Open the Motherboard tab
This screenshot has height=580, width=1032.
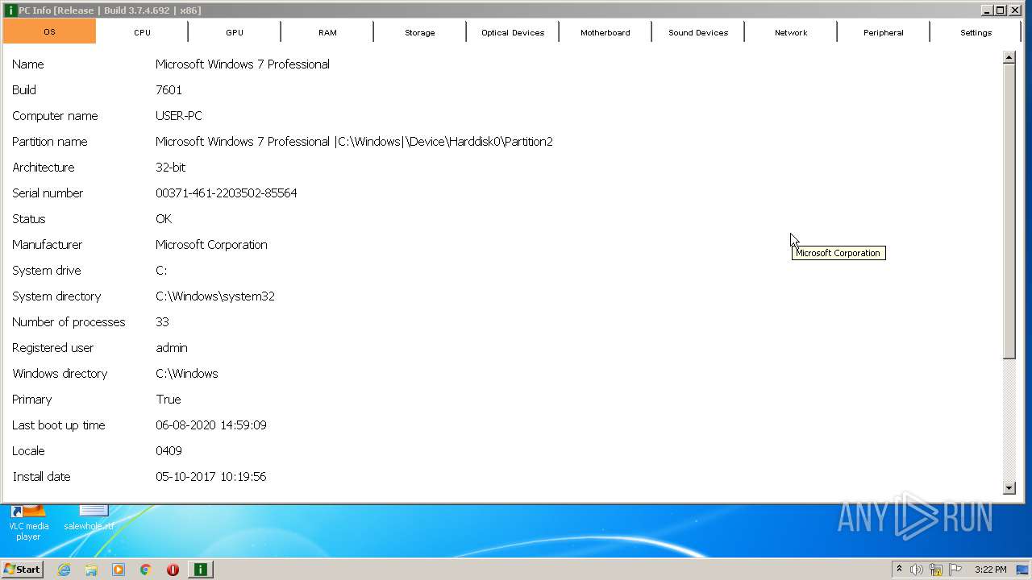pos(605,32)
